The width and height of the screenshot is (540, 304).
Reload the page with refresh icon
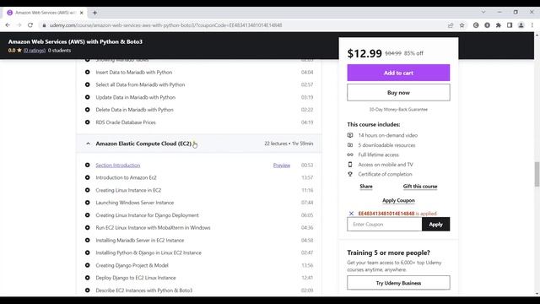[30, 25]
